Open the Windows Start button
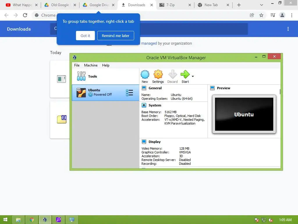298x224 pixels. pos(5,220)
